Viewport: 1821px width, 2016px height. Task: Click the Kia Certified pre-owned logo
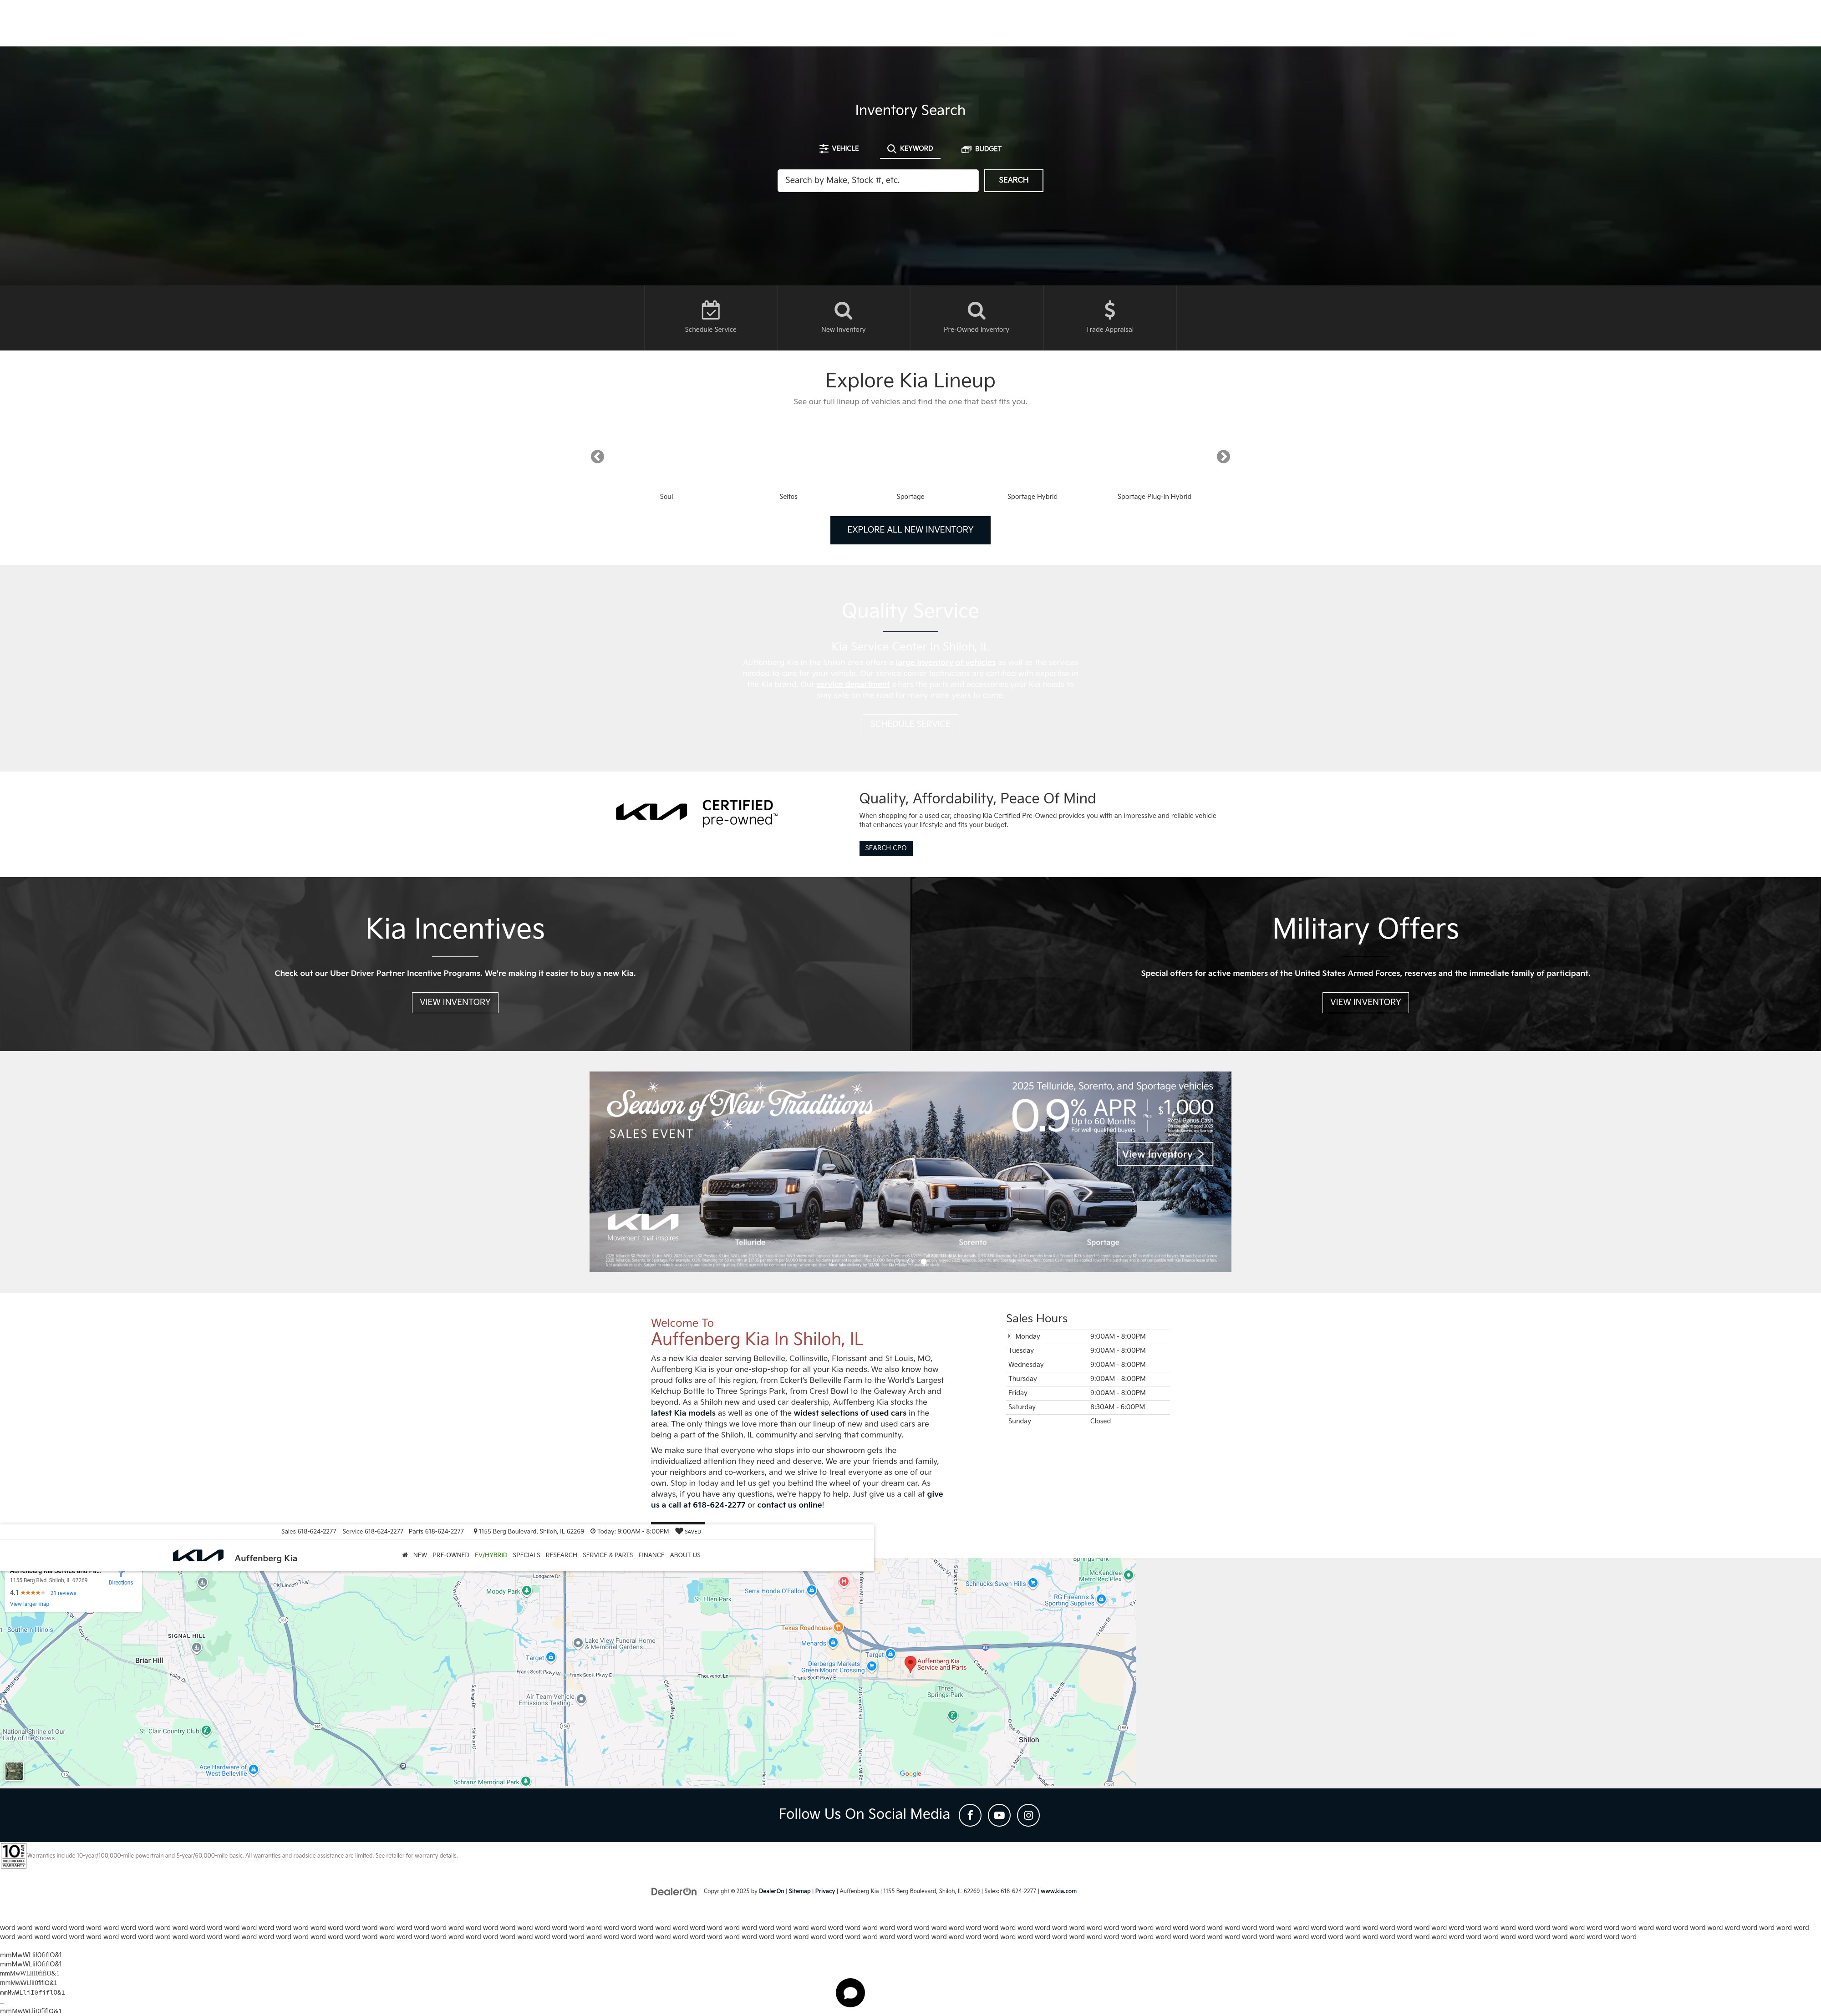point(696,812)
